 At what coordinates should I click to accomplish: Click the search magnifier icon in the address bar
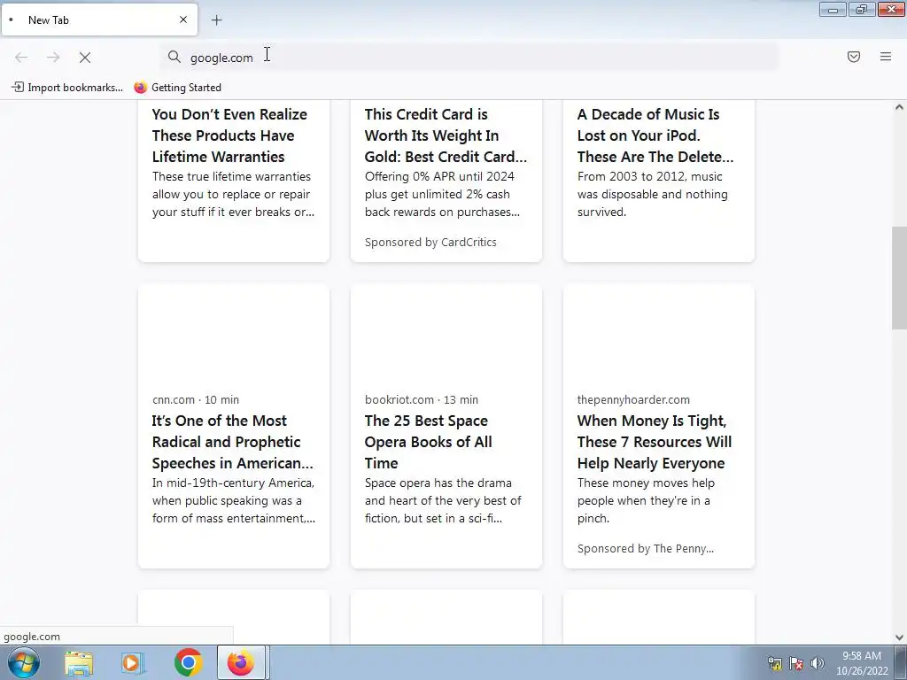coord(174,57)
